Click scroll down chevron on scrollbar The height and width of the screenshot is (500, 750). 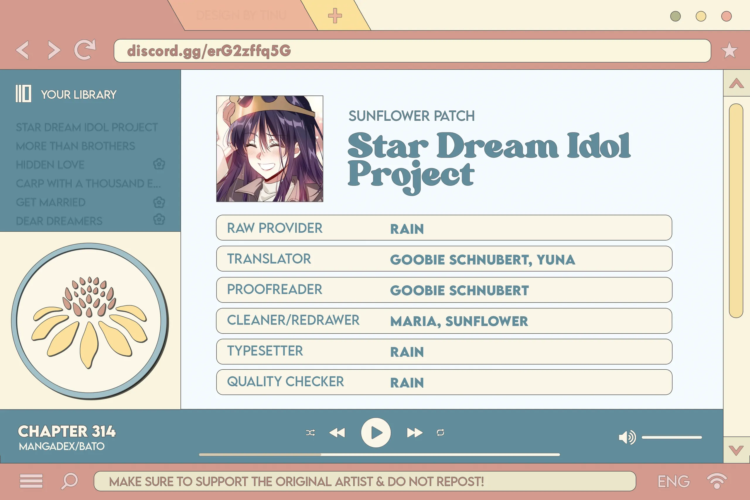(736, 450)
